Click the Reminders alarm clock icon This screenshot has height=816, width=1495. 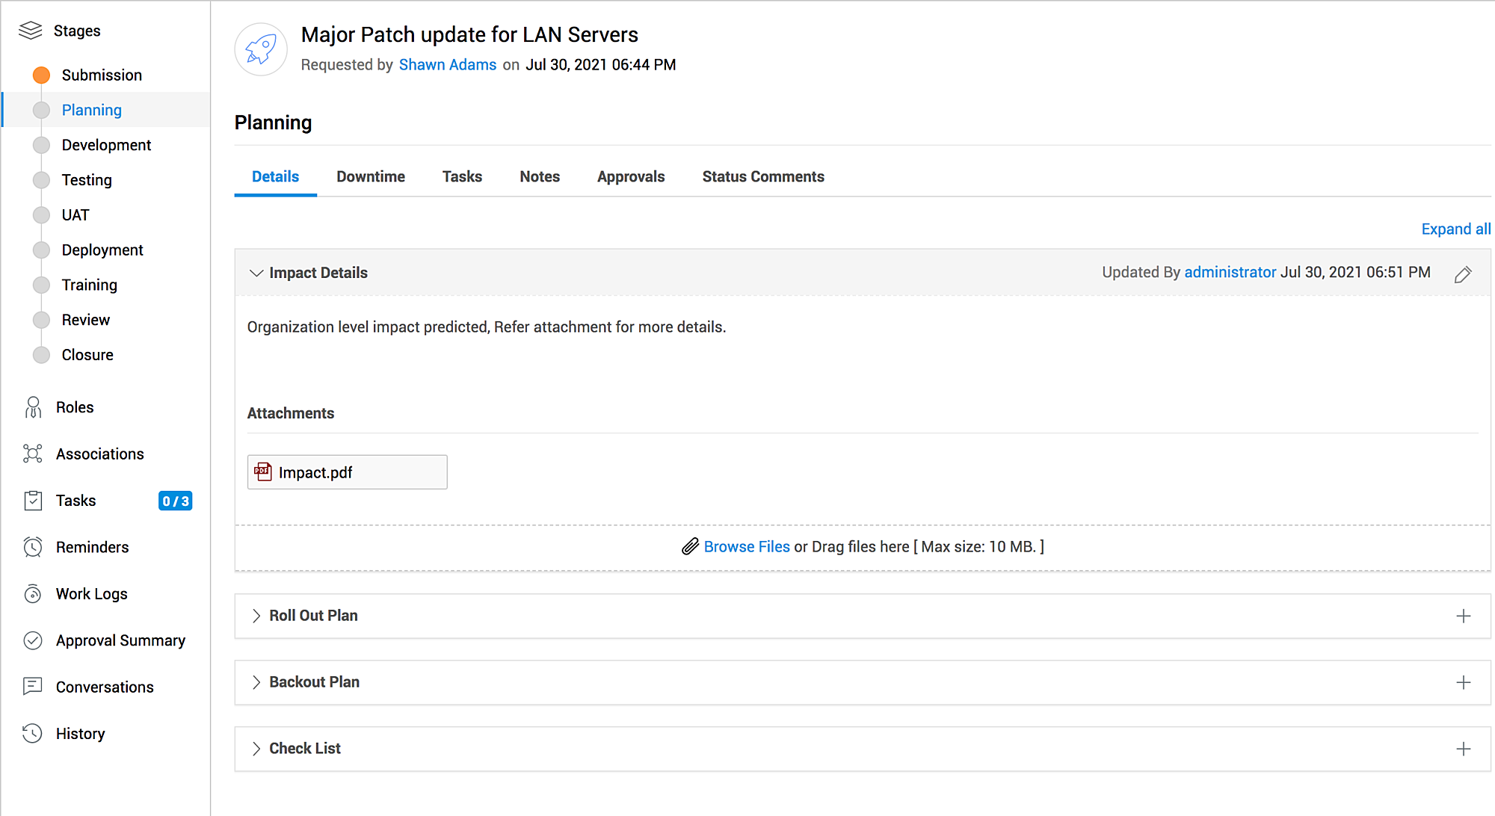point(33,547)
